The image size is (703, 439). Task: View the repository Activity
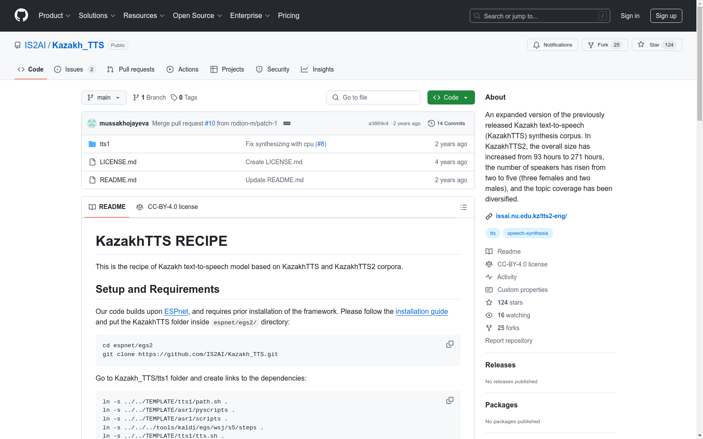click(x=501, y=277)
